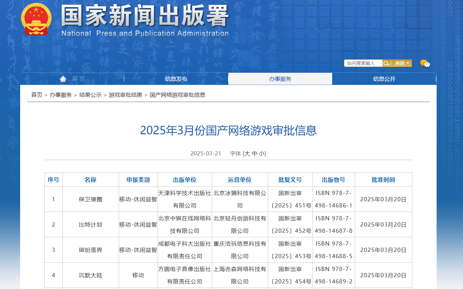
Task: Expand the 类别 category dropdown
Action: click(x=402, y=63)
